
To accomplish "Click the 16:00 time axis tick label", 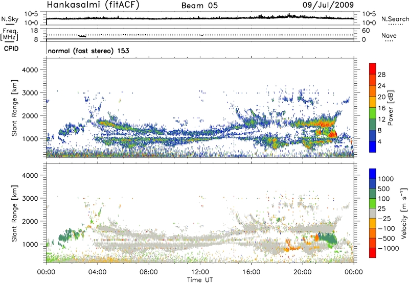I will (x=251, y=272).
